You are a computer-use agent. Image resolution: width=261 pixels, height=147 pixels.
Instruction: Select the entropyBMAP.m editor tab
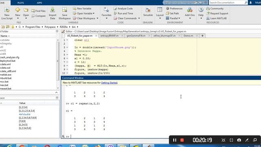coord(109,36)
